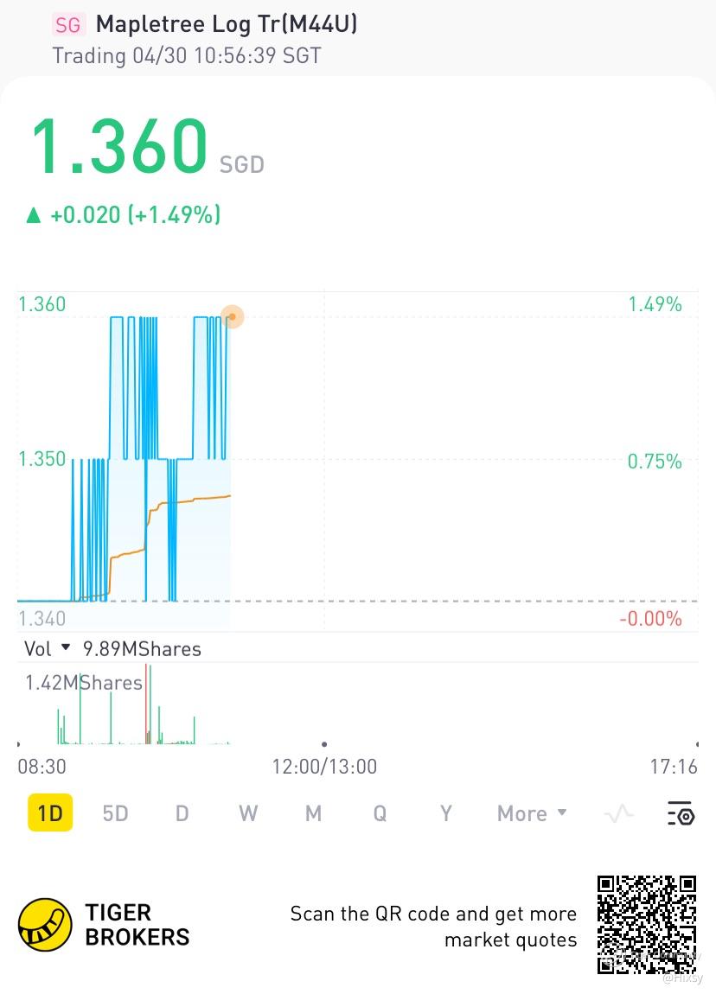Select the W weekly chart tab

pyautogui.click(x=248, y=813)
